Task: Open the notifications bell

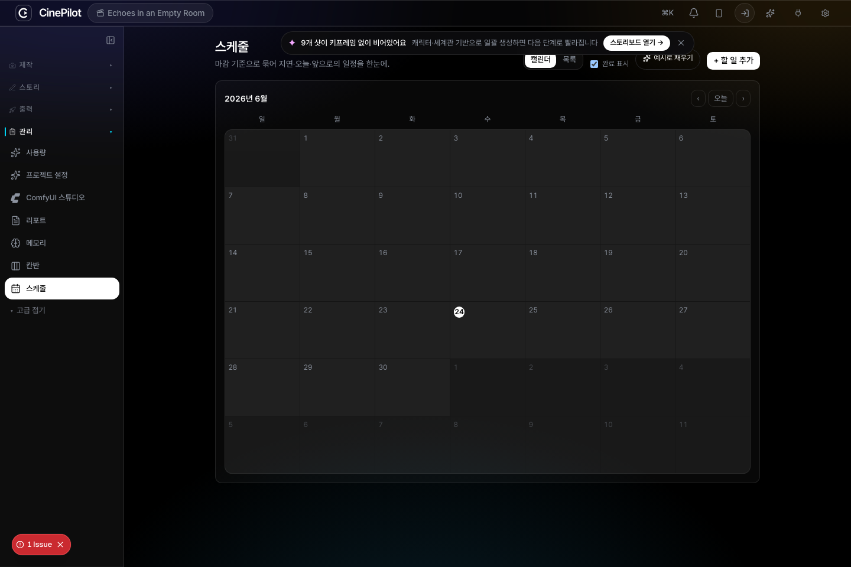Action: (694, 13)
